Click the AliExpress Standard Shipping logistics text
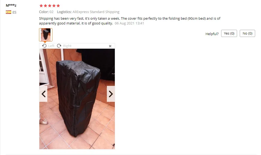This screenshot has height=155, width=261. [96, 12]
